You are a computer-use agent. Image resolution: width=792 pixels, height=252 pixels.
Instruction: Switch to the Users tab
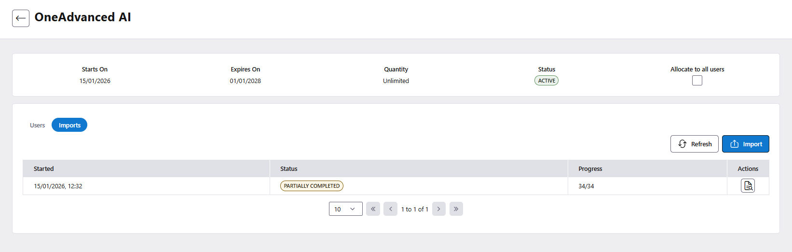[37, 125]
